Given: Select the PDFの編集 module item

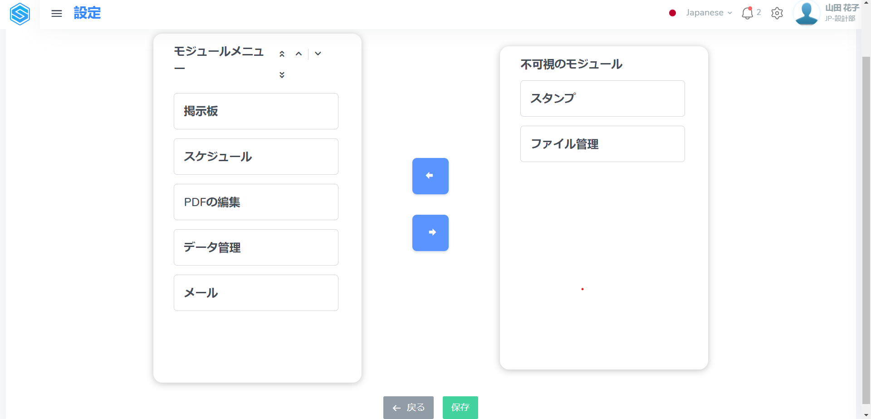Looking at the screenshot, I should tap(256, 202).
